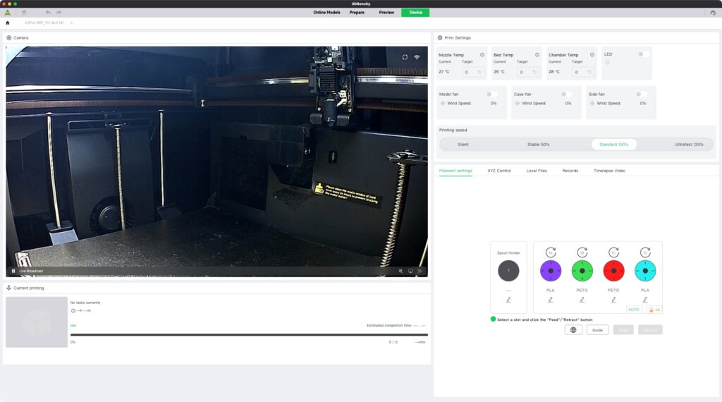Expand the camera controls chevron

pos(420,271)
